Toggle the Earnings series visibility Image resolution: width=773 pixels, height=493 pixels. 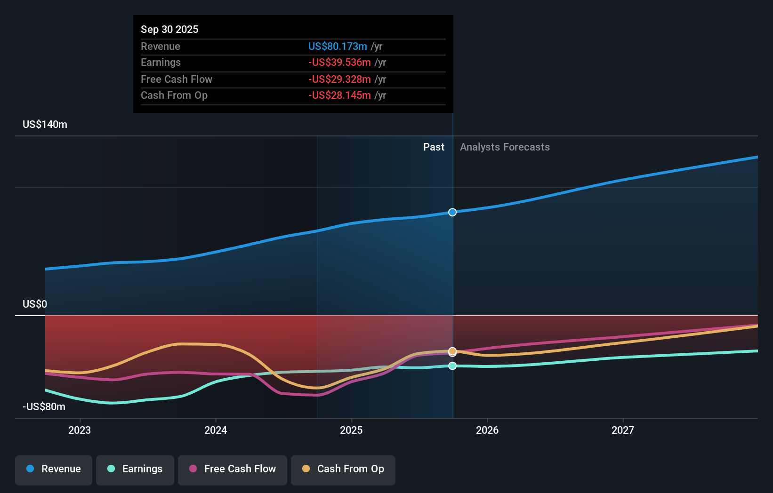(x=135, y=469)
